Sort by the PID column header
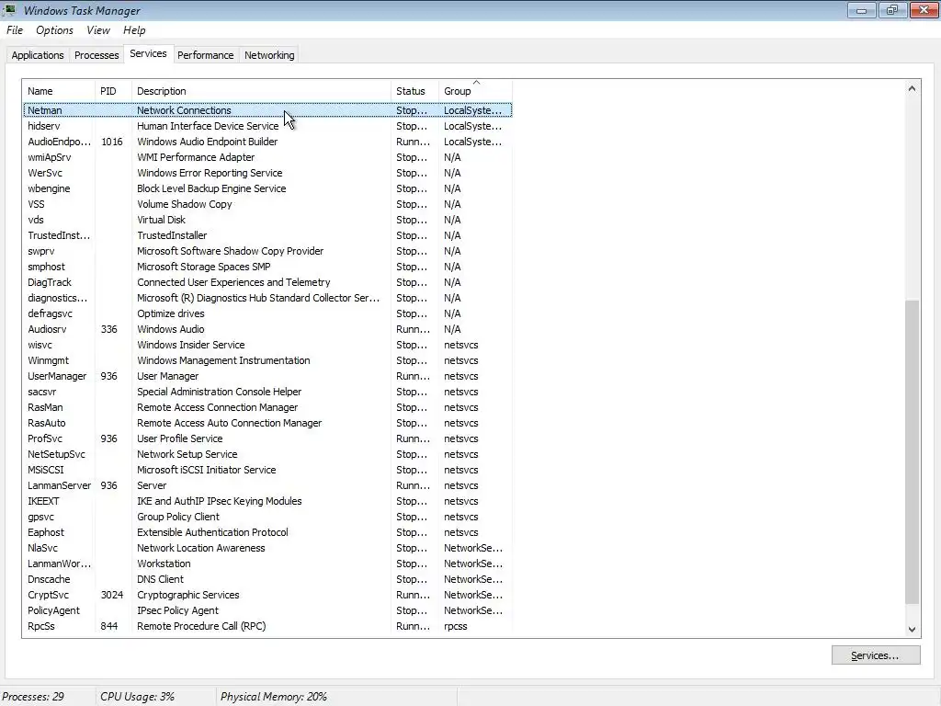This screenshot has height=706, width=941. tap(113, 91)
